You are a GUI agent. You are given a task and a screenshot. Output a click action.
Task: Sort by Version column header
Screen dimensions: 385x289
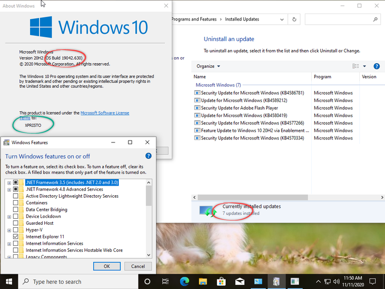372,77
